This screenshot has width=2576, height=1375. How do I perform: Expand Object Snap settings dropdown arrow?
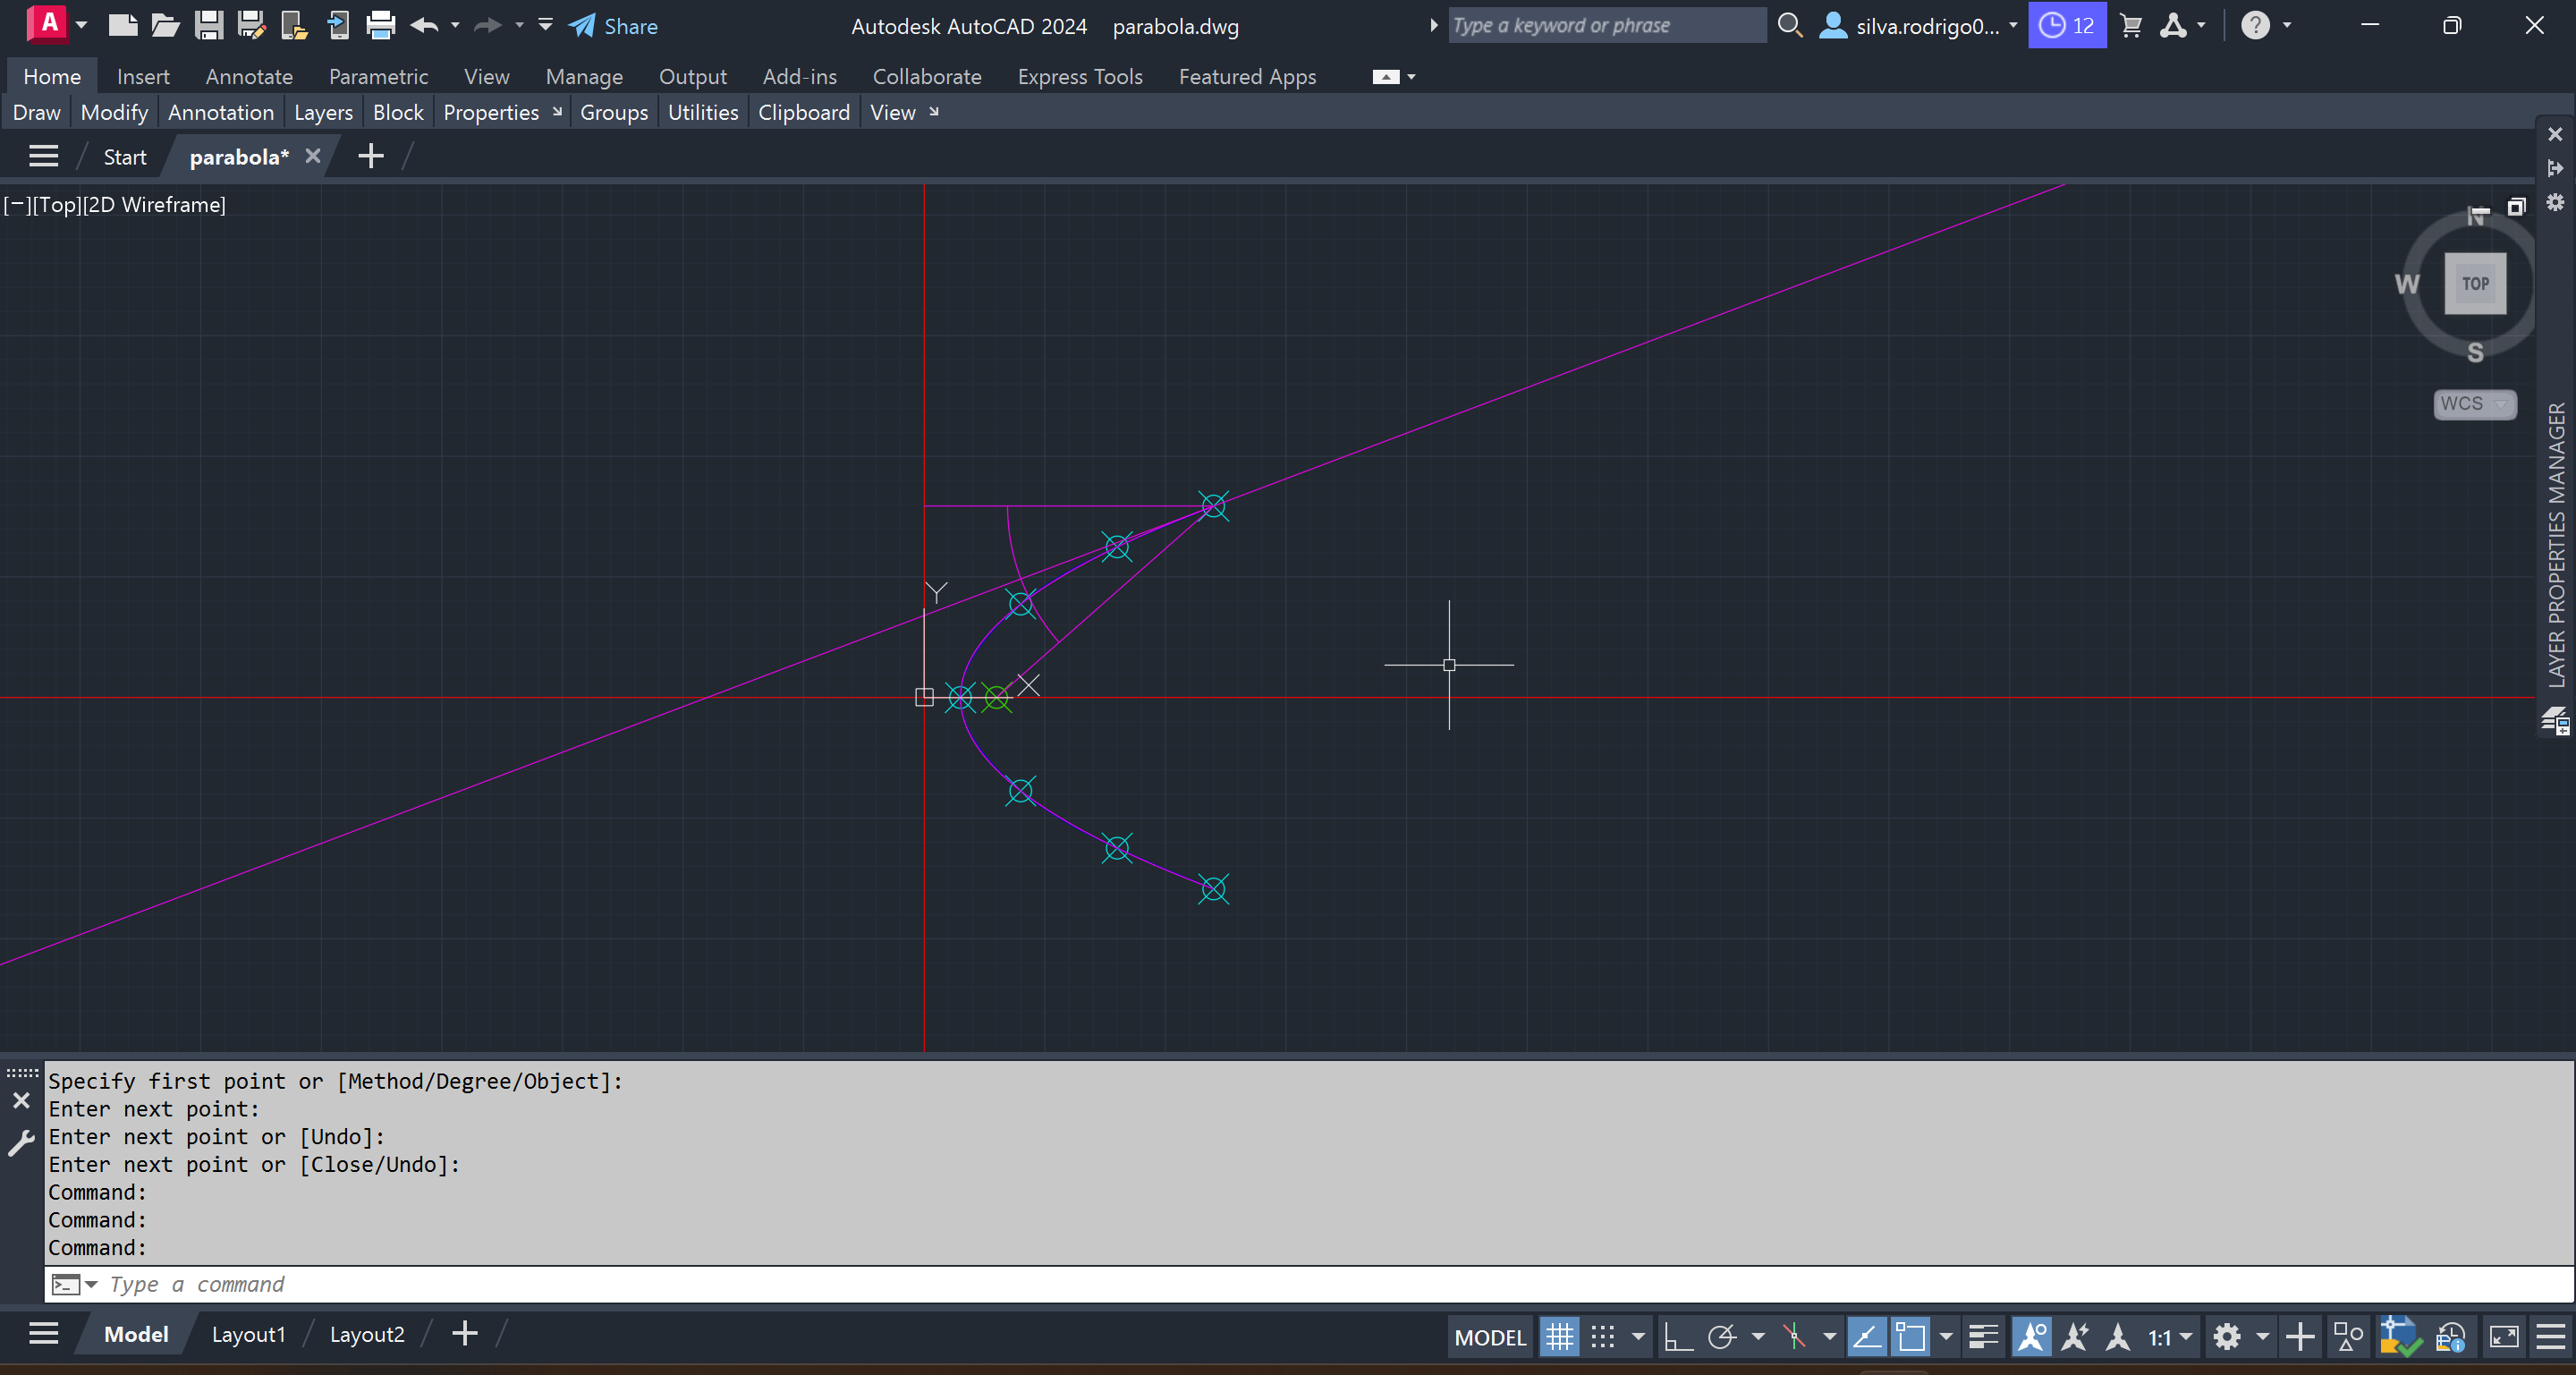coord(1946,1336)
